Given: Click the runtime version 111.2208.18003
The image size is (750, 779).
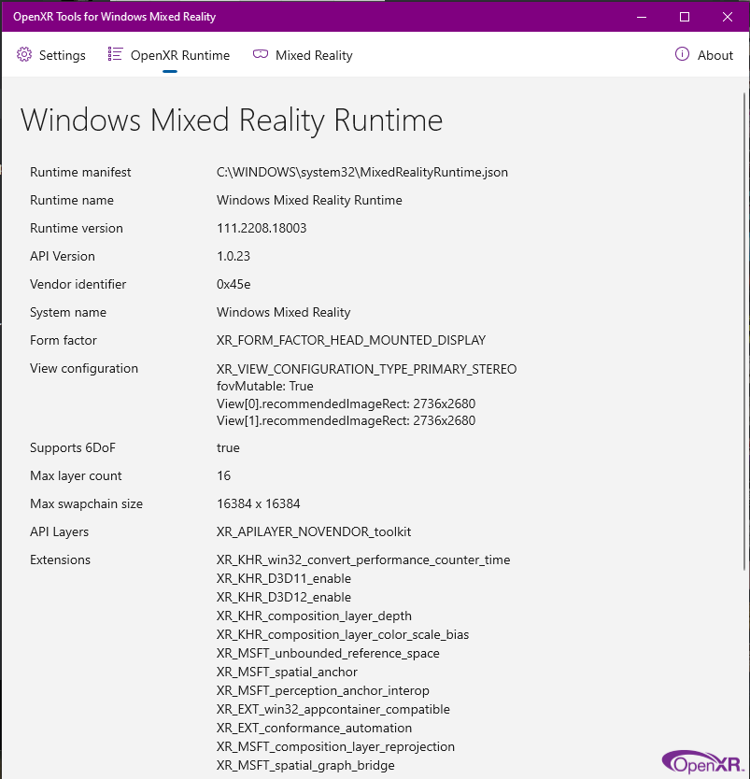Looking at the screenshot, I should pyautogui.click(x=262, y=228).
